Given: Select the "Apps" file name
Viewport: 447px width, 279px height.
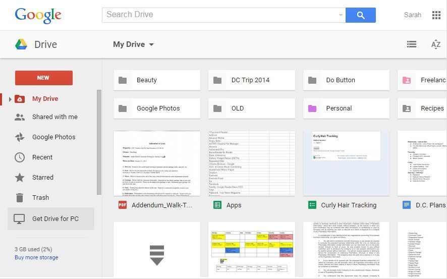Looking at the screenshot, I should [x=234, y=205].
